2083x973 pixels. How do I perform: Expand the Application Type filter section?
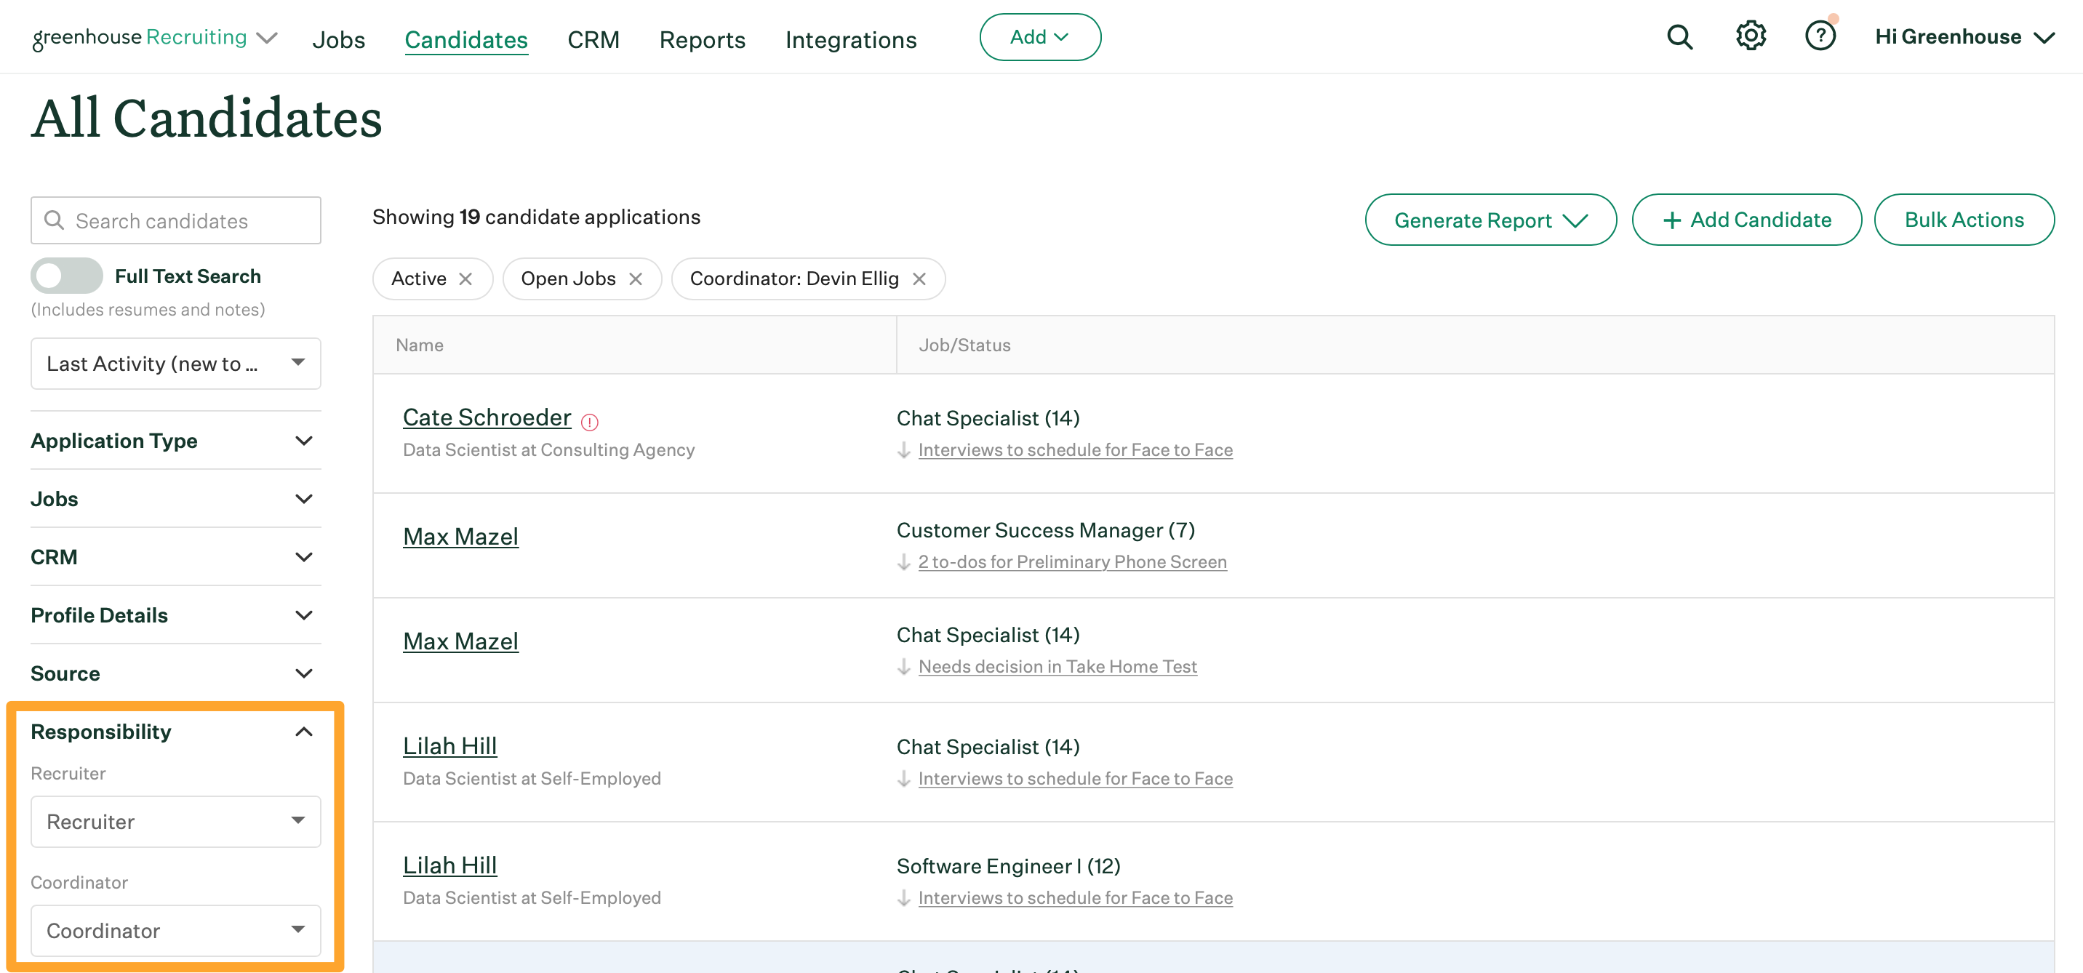(175, 441)
